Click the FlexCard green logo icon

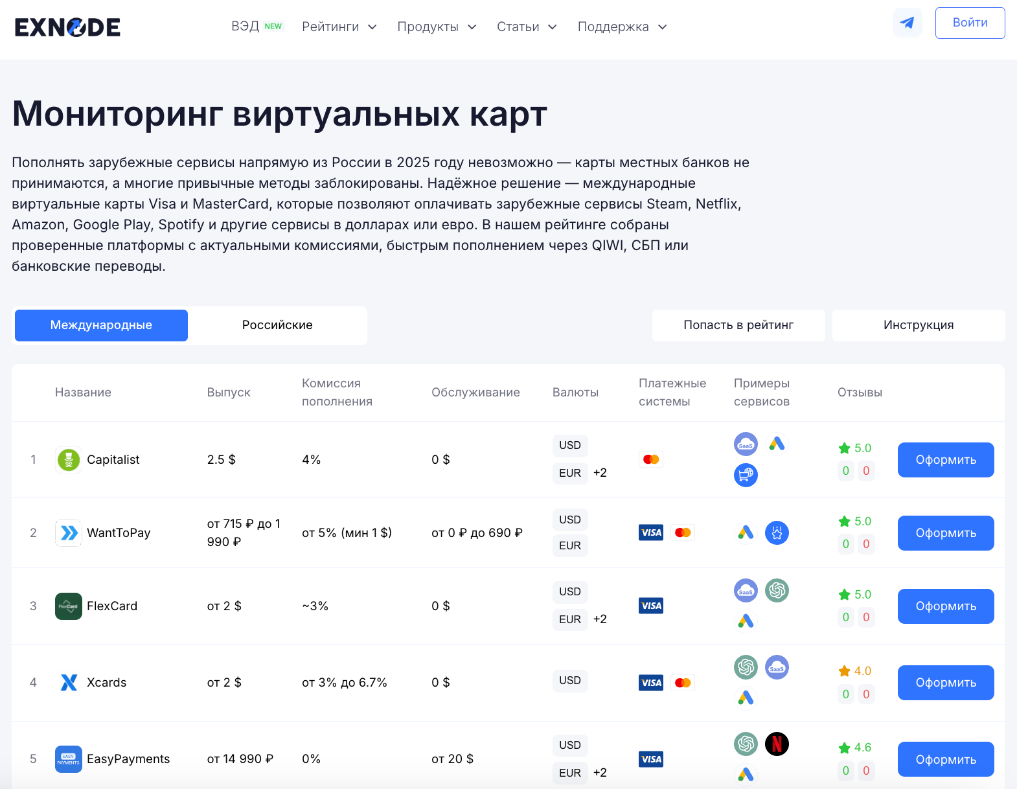(x=69, y=606)
